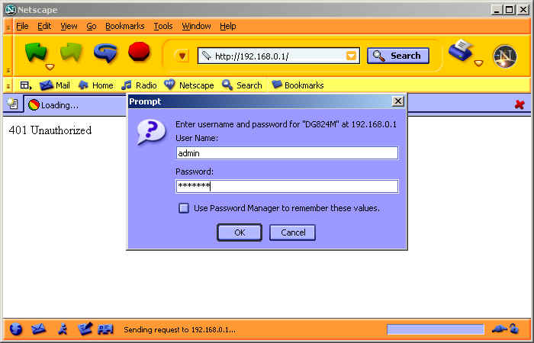
Task: Open Radio from the personal toolbar
Action: tap(140, 85)
